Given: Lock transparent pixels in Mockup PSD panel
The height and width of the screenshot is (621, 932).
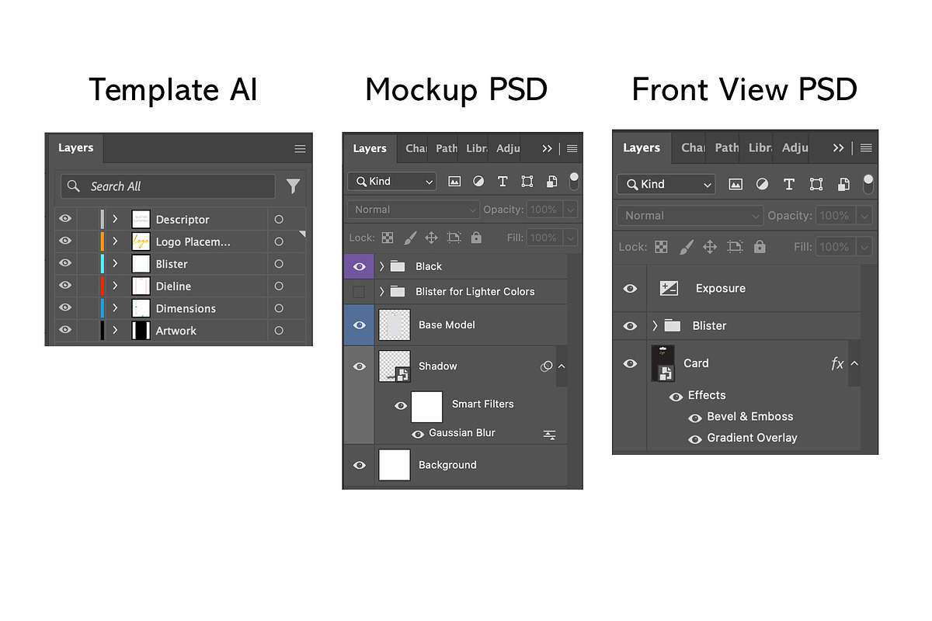Looking at the screenshot, I should [388, 238].
